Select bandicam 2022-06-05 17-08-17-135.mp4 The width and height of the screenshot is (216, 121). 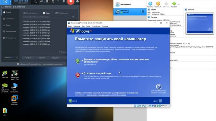click(36, 41)
